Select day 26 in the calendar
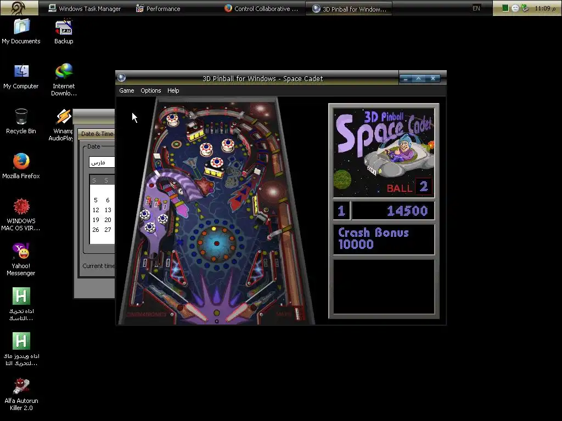Image resolution: width=562 pixels, height=421 pixels. click(95, 230)
